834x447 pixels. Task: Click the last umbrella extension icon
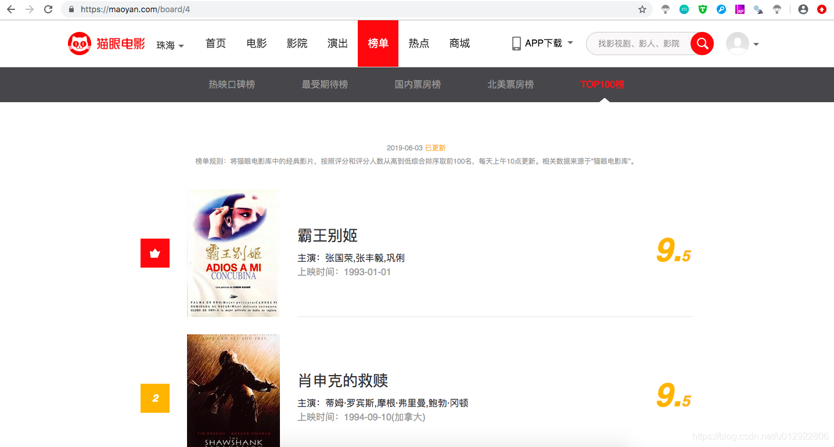click(777, 9)
